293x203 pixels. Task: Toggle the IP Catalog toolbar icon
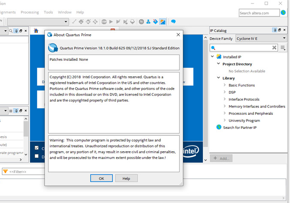tap(162, 22)
